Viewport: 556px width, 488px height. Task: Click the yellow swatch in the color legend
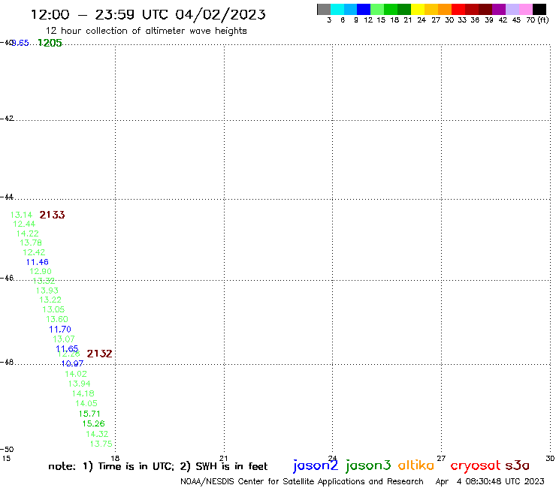pos(418,9)
